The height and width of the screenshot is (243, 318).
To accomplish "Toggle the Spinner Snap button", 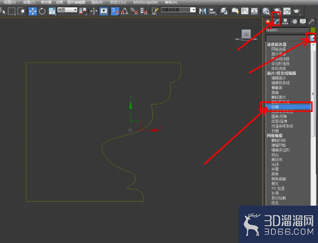I will tap(143, 11).
